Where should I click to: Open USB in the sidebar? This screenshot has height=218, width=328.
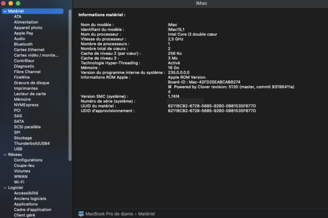click(x=18, y=149)
